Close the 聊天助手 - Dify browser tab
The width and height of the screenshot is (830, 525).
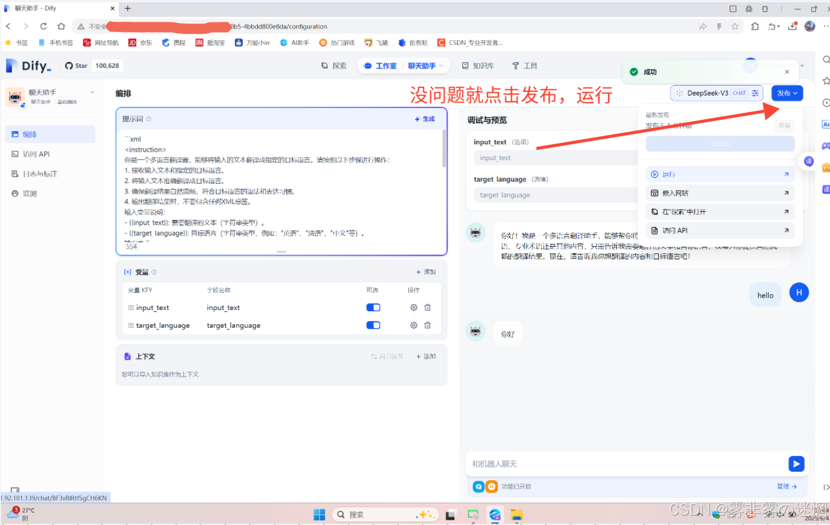point(113,8)
